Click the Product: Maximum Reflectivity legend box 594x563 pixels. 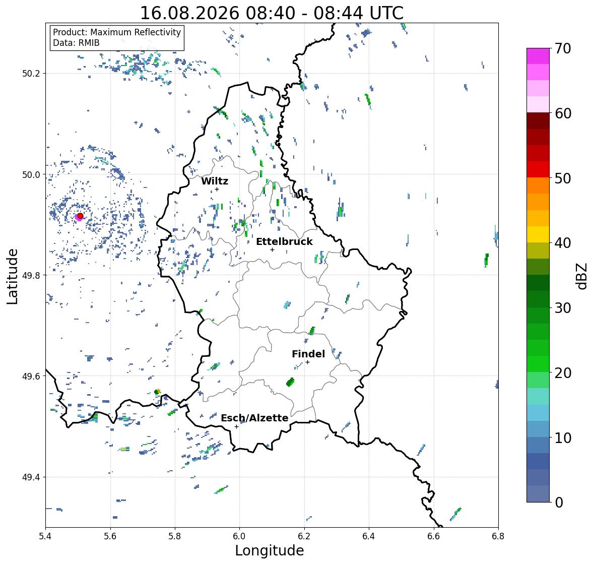coord(117,37)
